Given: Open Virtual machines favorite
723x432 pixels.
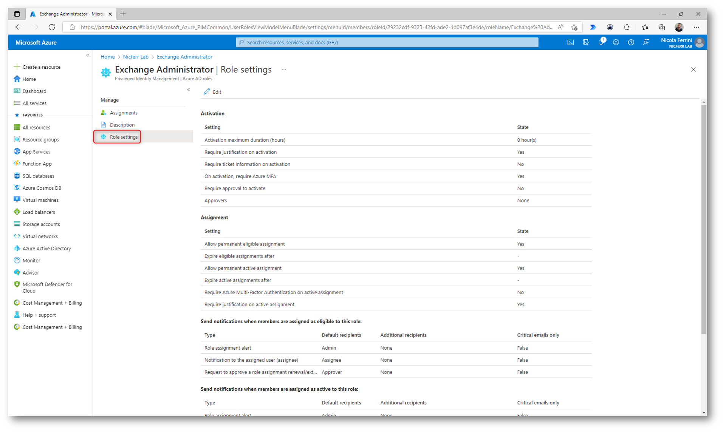Looking at the screenshot, I should click(x=40, y=200).
